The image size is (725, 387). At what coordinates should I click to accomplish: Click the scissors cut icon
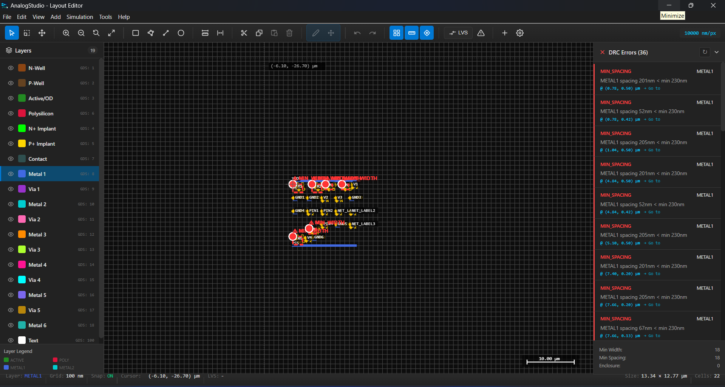pos(244,33)
